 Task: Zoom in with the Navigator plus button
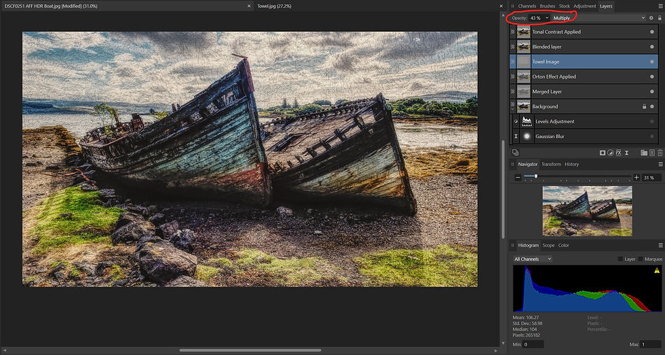(636, 177)
